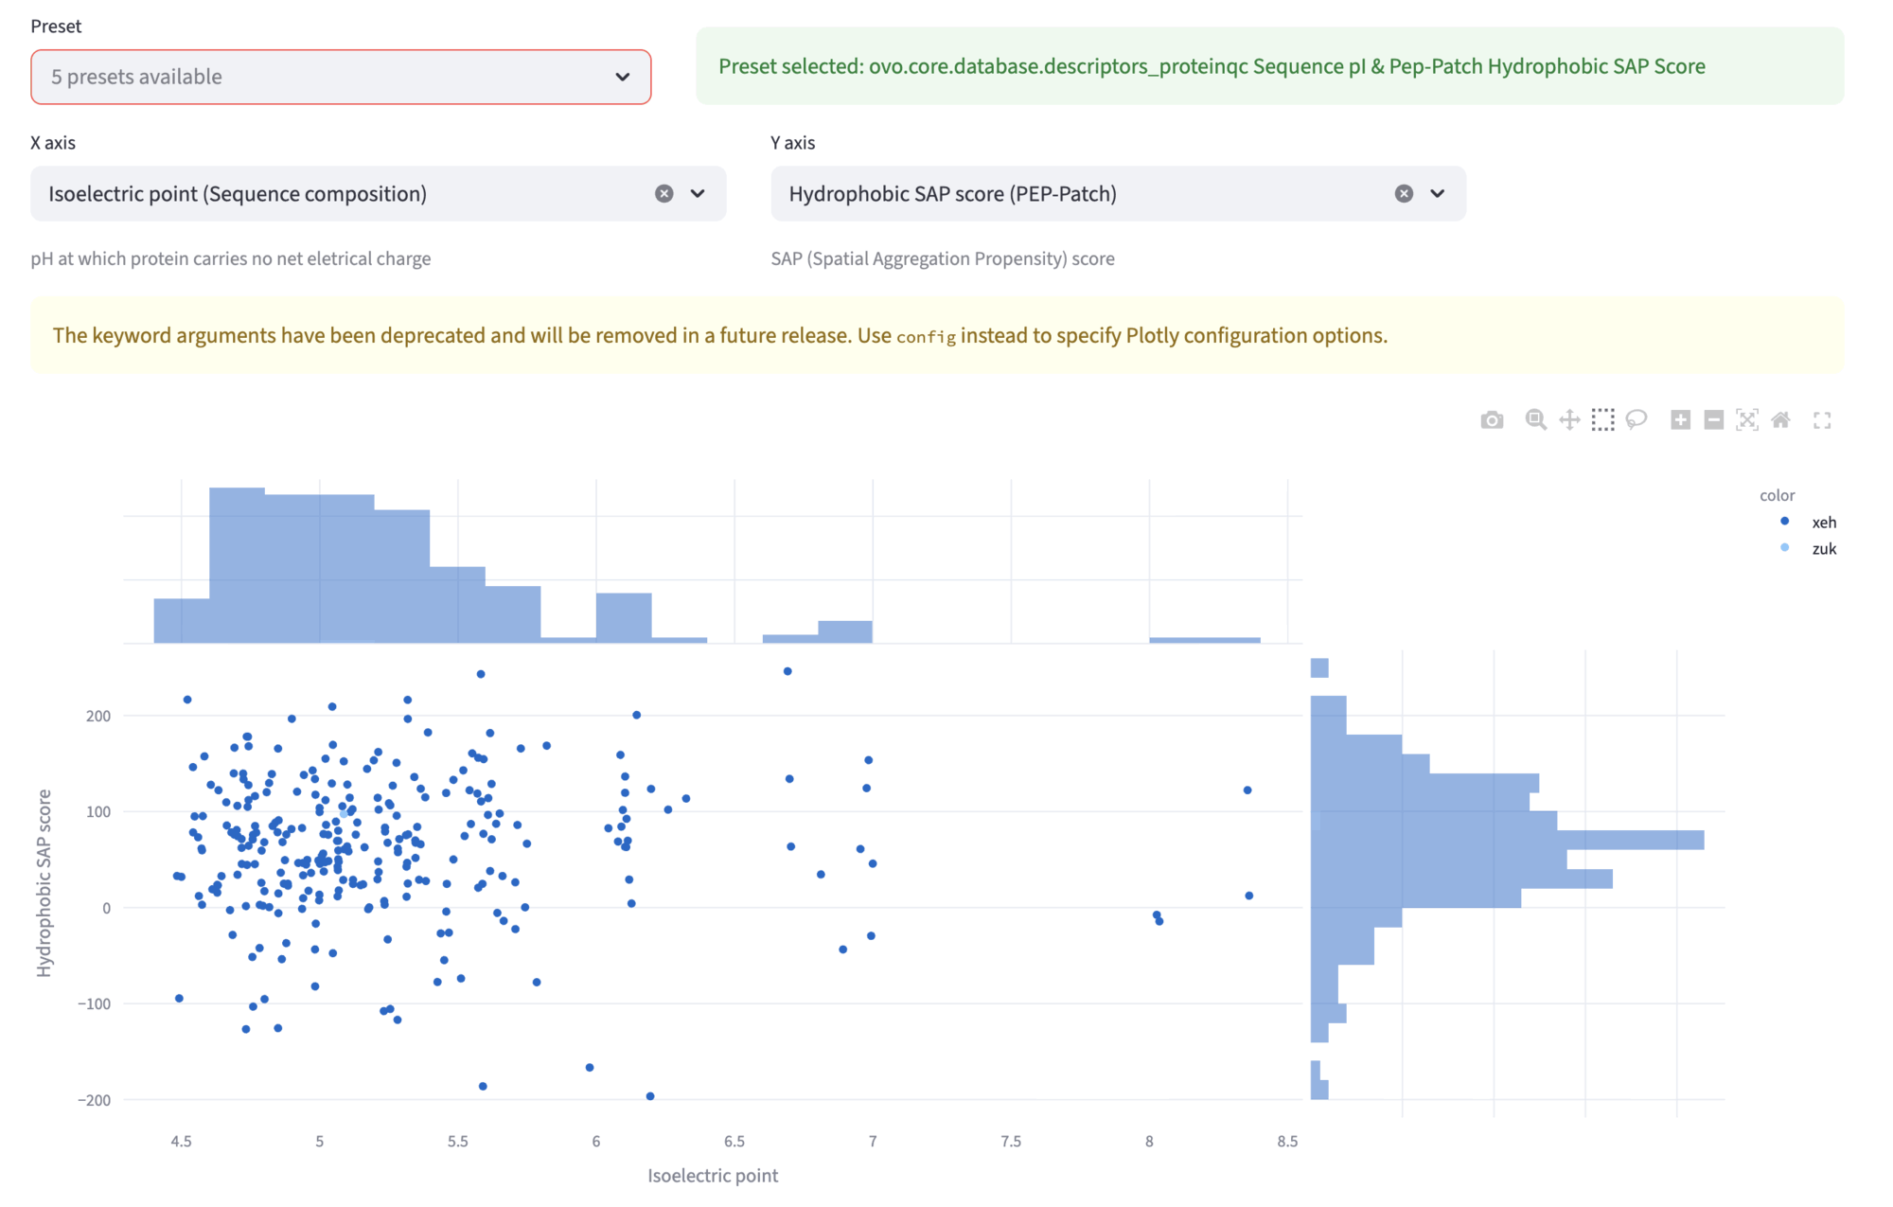
Task: Activate the Lasso Select tool
Action: [1636, 419]
